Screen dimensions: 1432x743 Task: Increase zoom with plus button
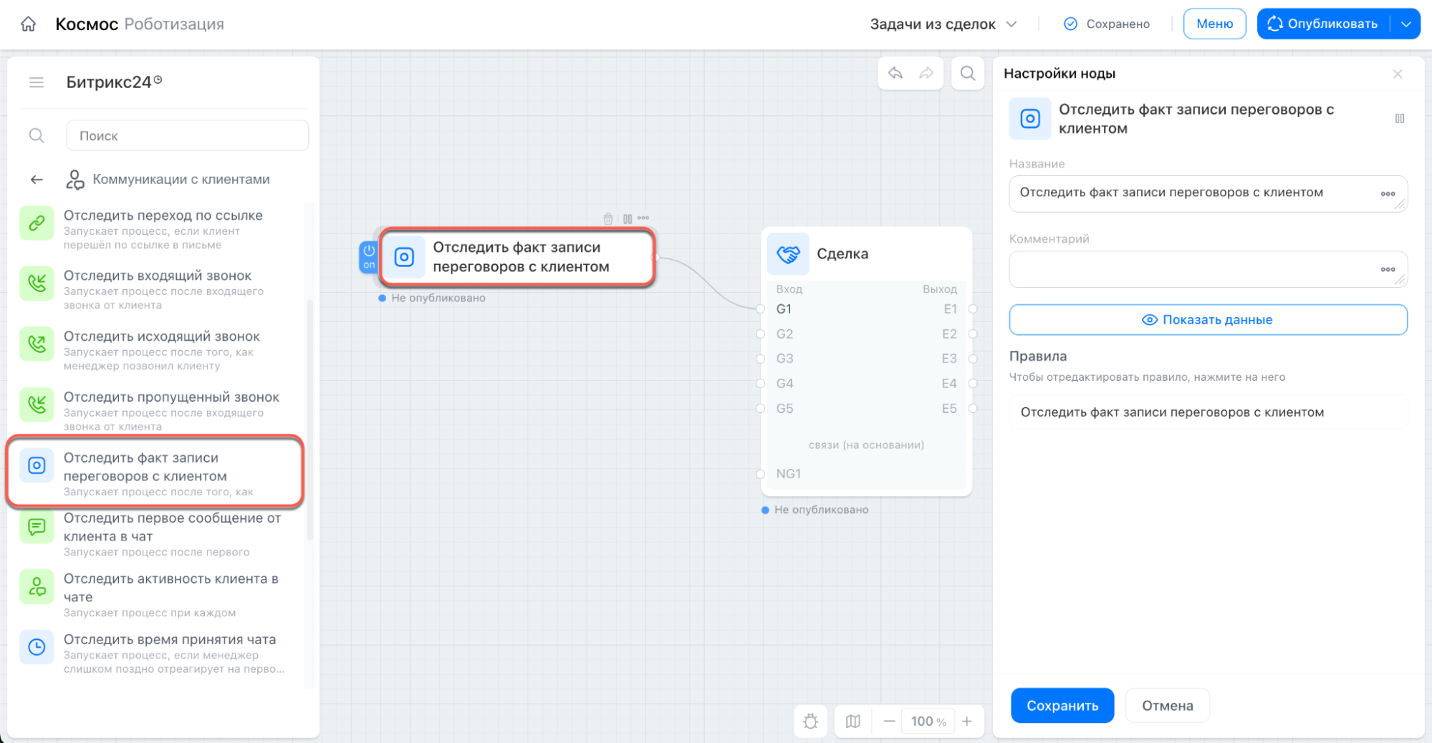(967, 722)
